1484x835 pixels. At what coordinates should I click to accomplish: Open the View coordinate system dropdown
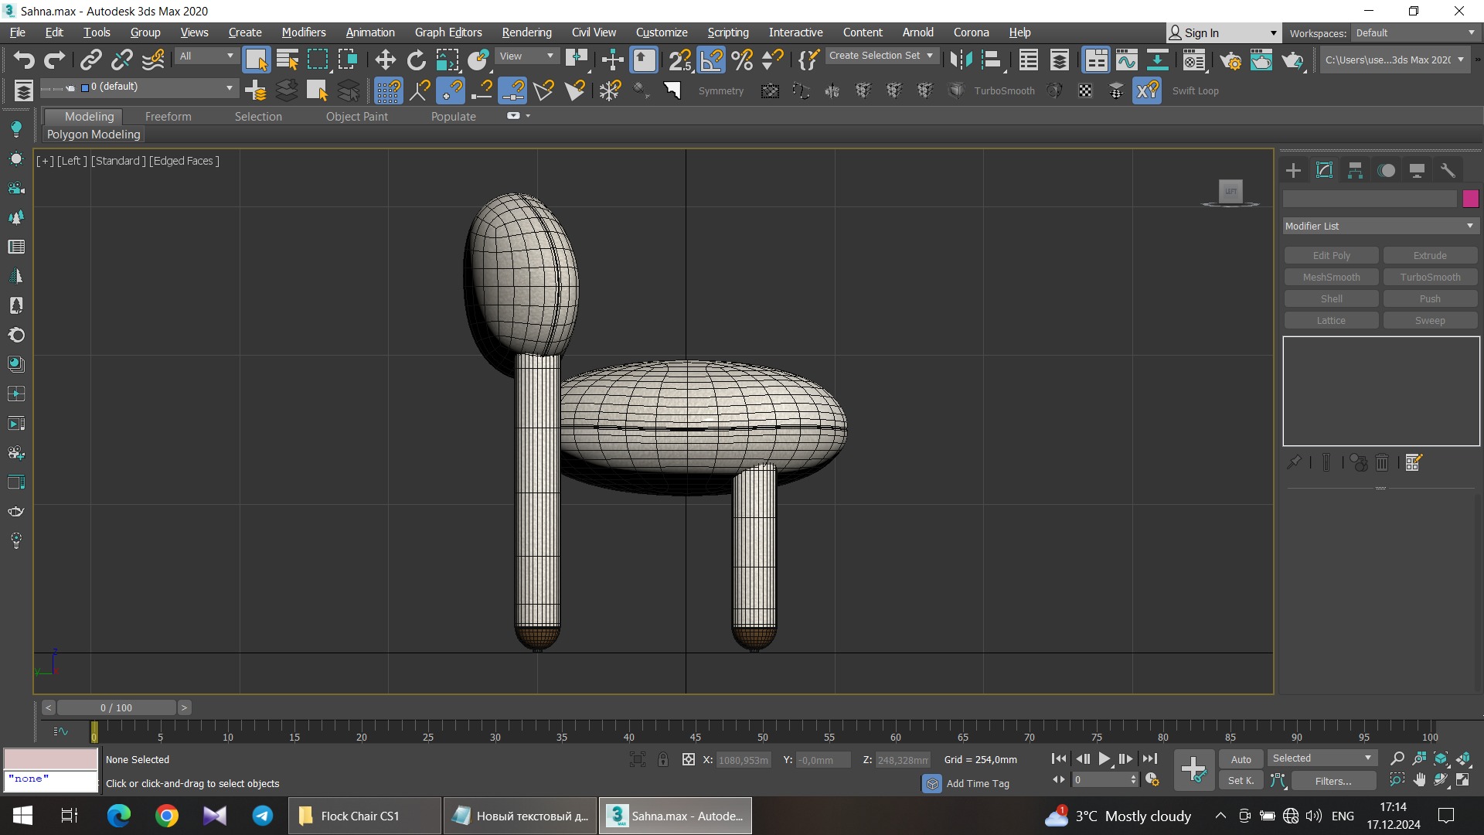click(526, 56)
